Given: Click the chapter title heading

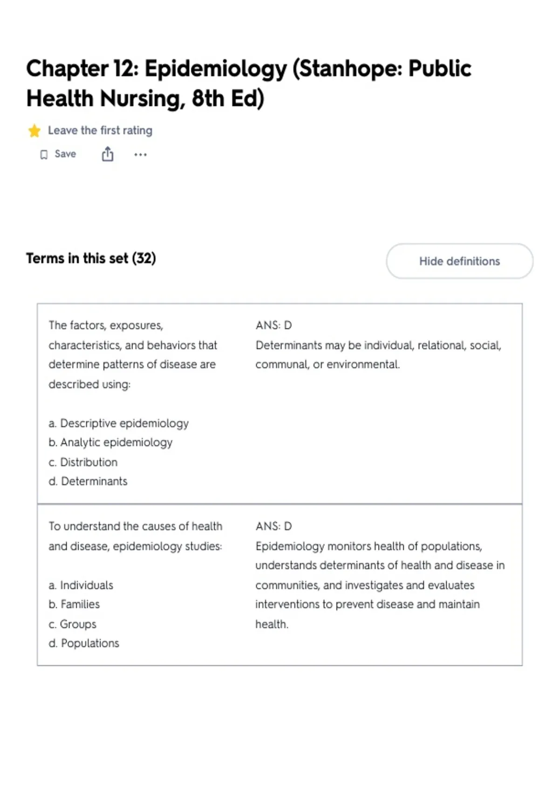Looking at the screenshot, I should click(x=249, y=83).
